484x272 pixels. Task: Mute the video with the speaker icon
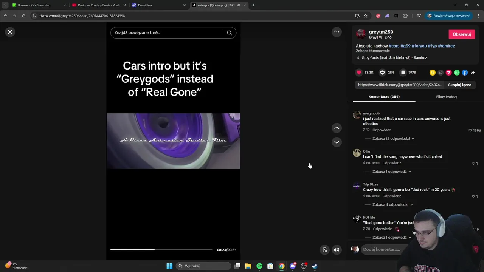coord(337,250)
